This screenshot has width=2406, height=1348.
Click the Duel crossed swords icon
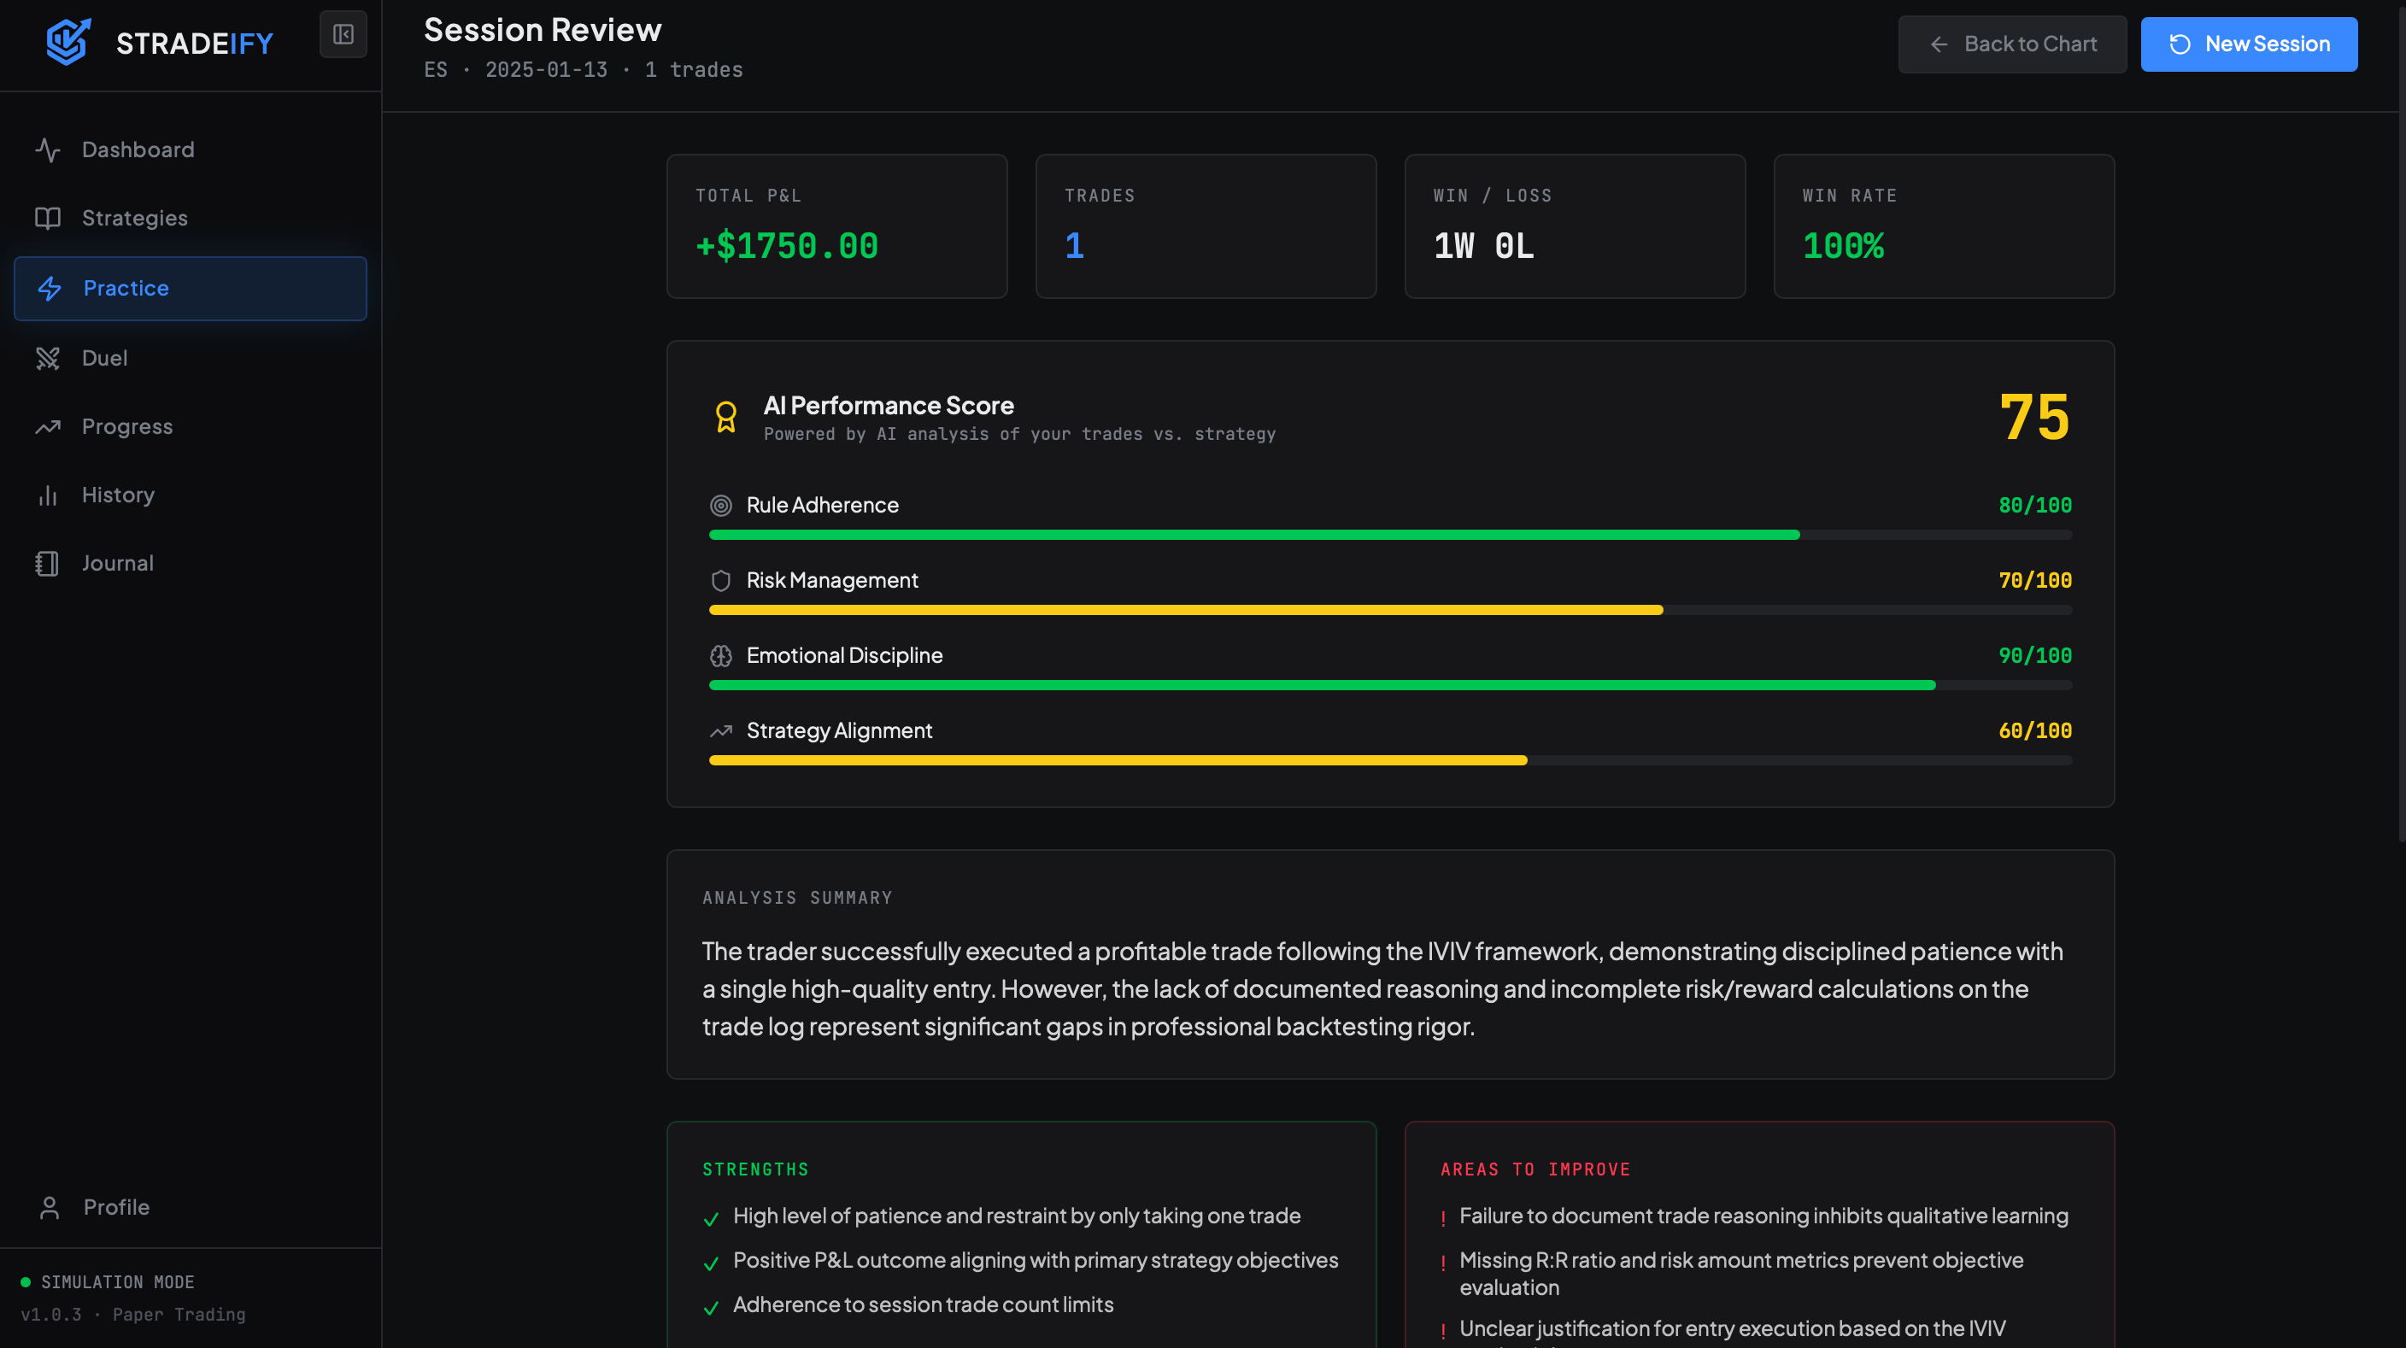tap(48, 358)
